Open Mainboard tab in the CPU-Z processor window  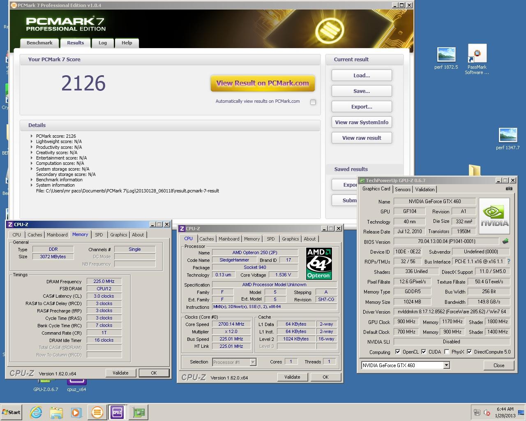coord(229,239)
